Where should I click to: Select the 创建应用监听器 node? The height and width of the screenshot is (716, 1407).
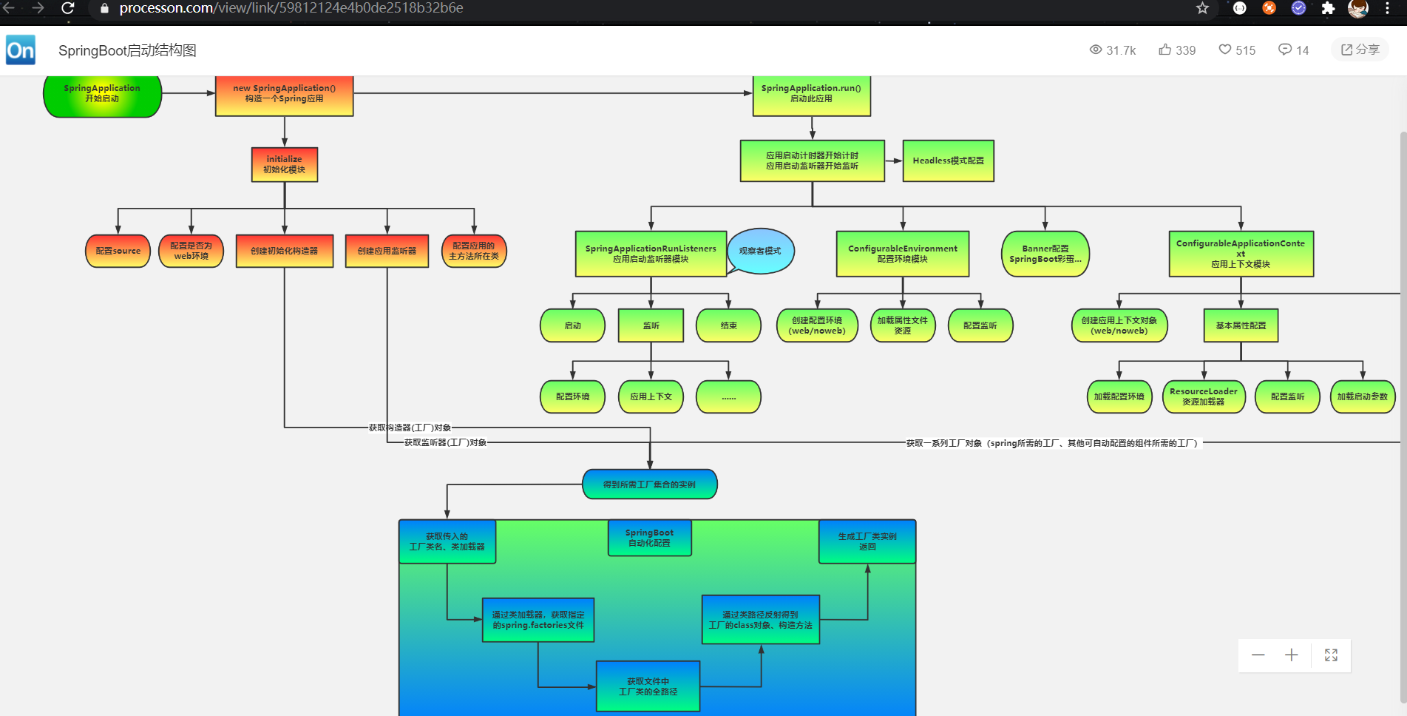tap(387, 251)
